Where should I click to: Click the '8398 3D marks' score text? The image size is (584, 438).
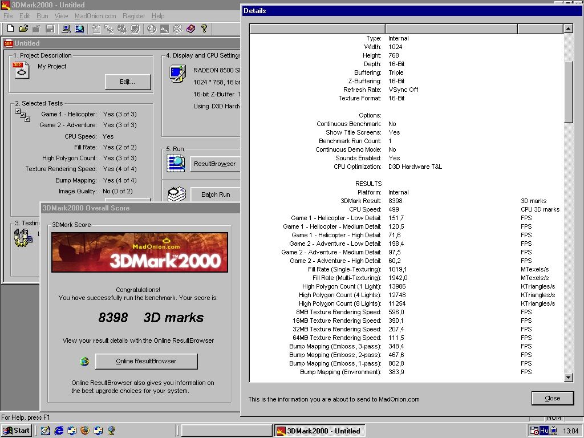pos(151,317)
